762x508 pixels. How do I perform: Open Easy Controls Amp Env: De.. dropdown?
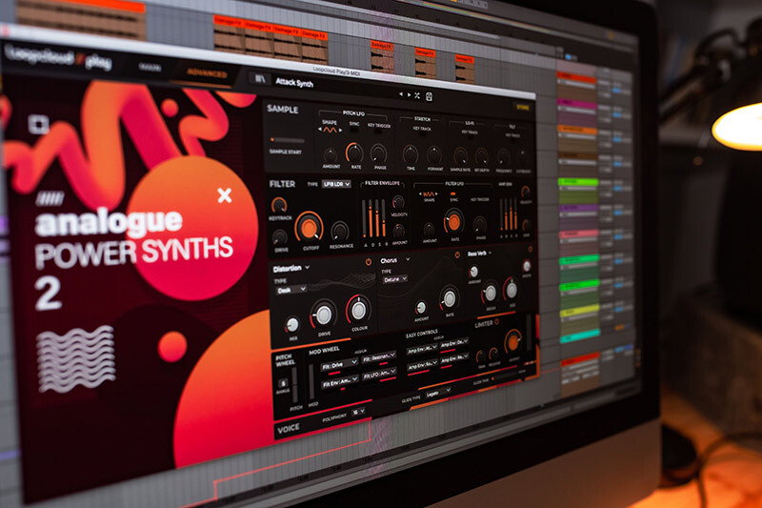pos(454,343)
